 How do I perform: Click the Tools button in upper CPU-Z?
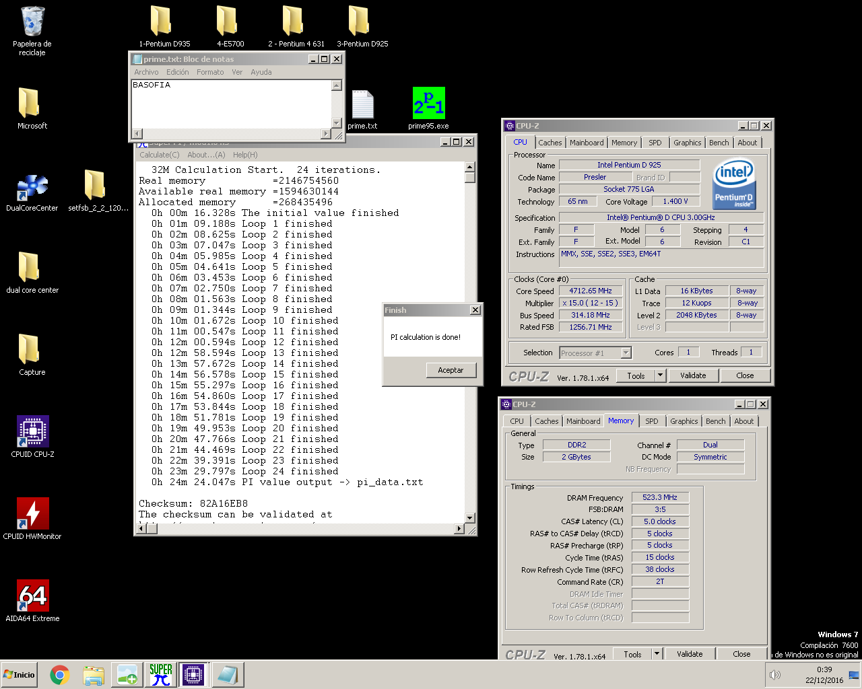pos(636,375)
